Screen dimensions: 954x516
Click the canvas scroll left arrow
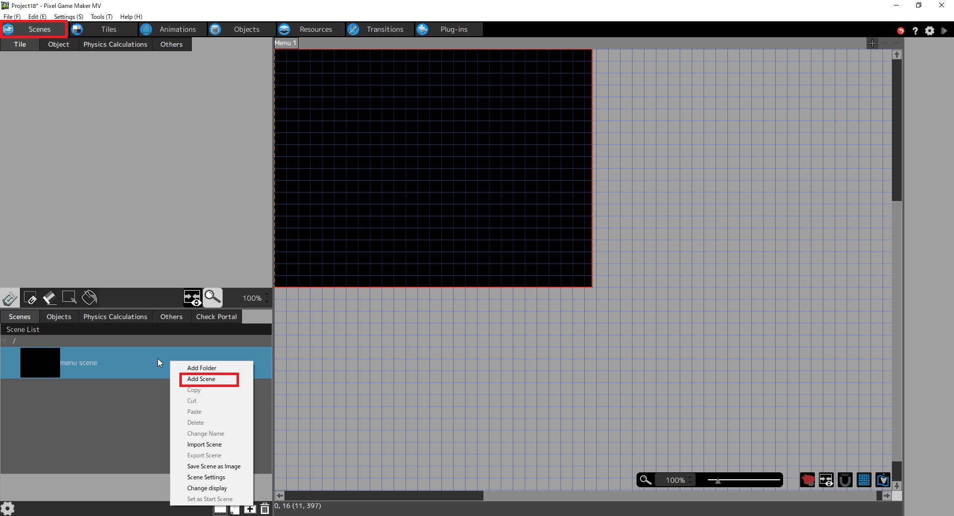click(280, 496)
